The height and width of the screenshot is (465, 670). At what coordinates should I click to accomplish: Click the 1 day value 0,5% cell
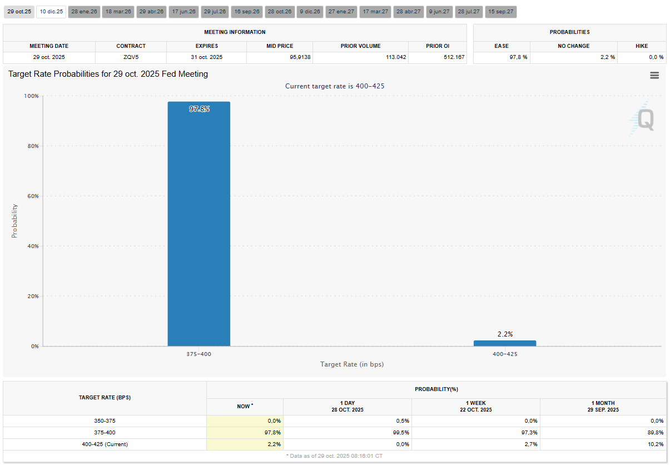(x=348, y=421)
